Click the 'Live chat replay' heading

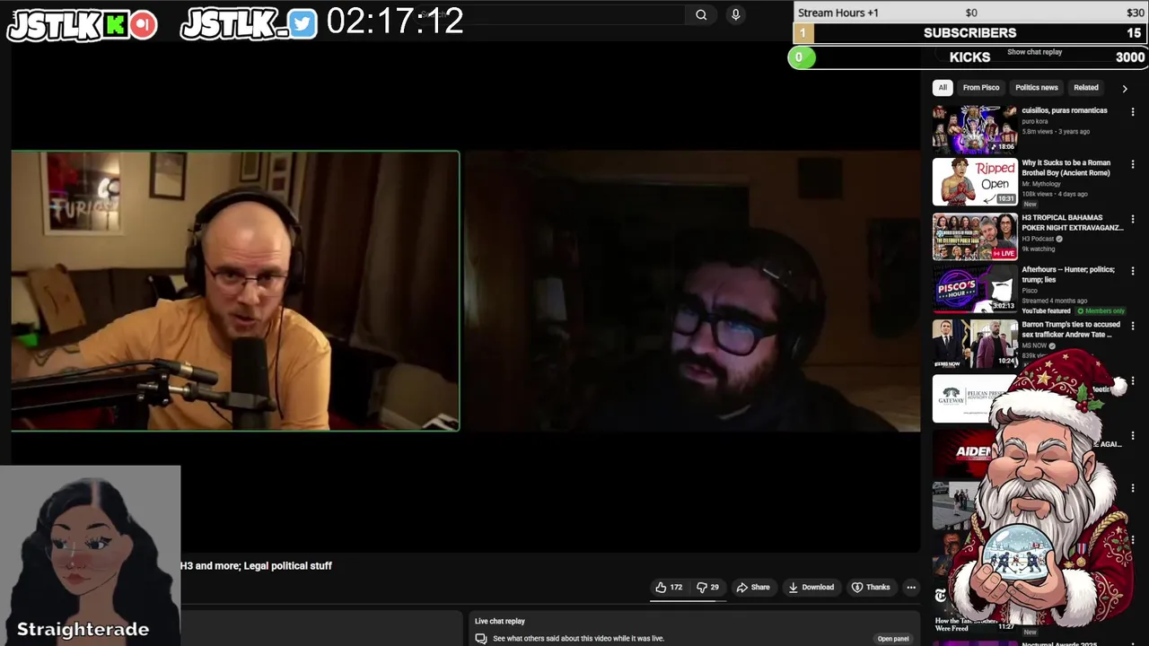500,621
